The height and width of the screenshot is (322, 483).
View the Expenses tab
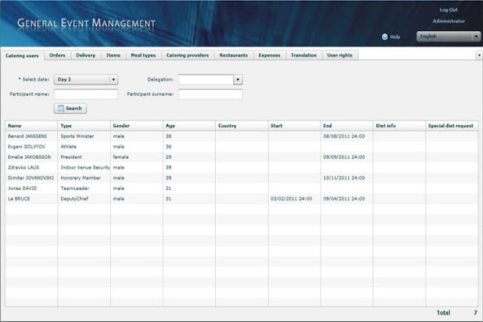coord(269,55)
